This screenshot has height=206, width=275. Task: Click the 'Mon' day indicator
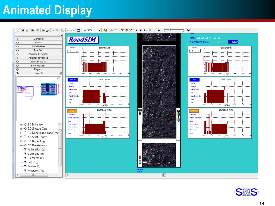(x=233, y=42)
